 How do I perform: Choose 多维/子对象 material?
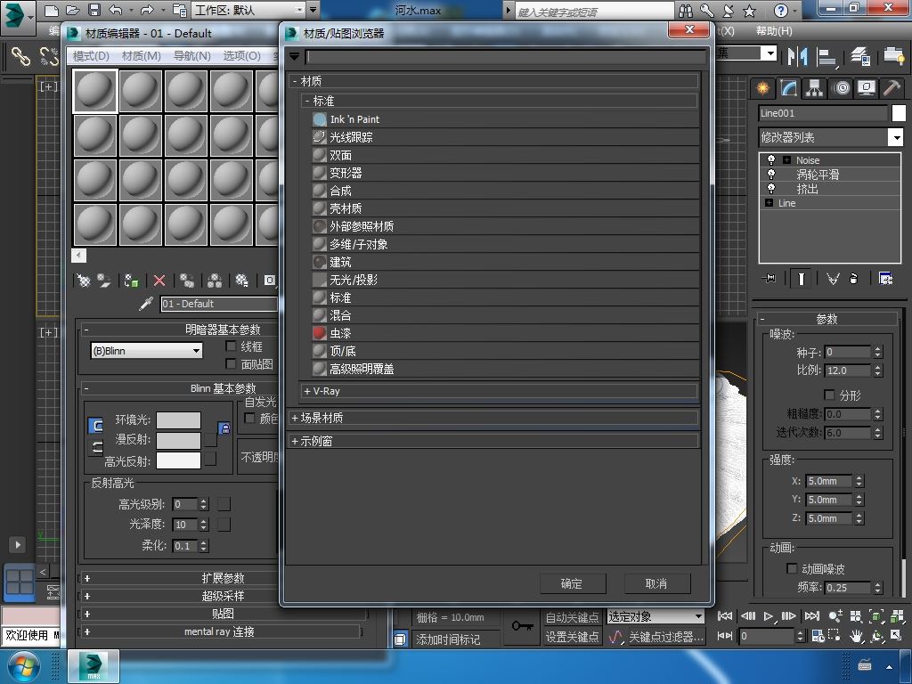click(505, 244)
